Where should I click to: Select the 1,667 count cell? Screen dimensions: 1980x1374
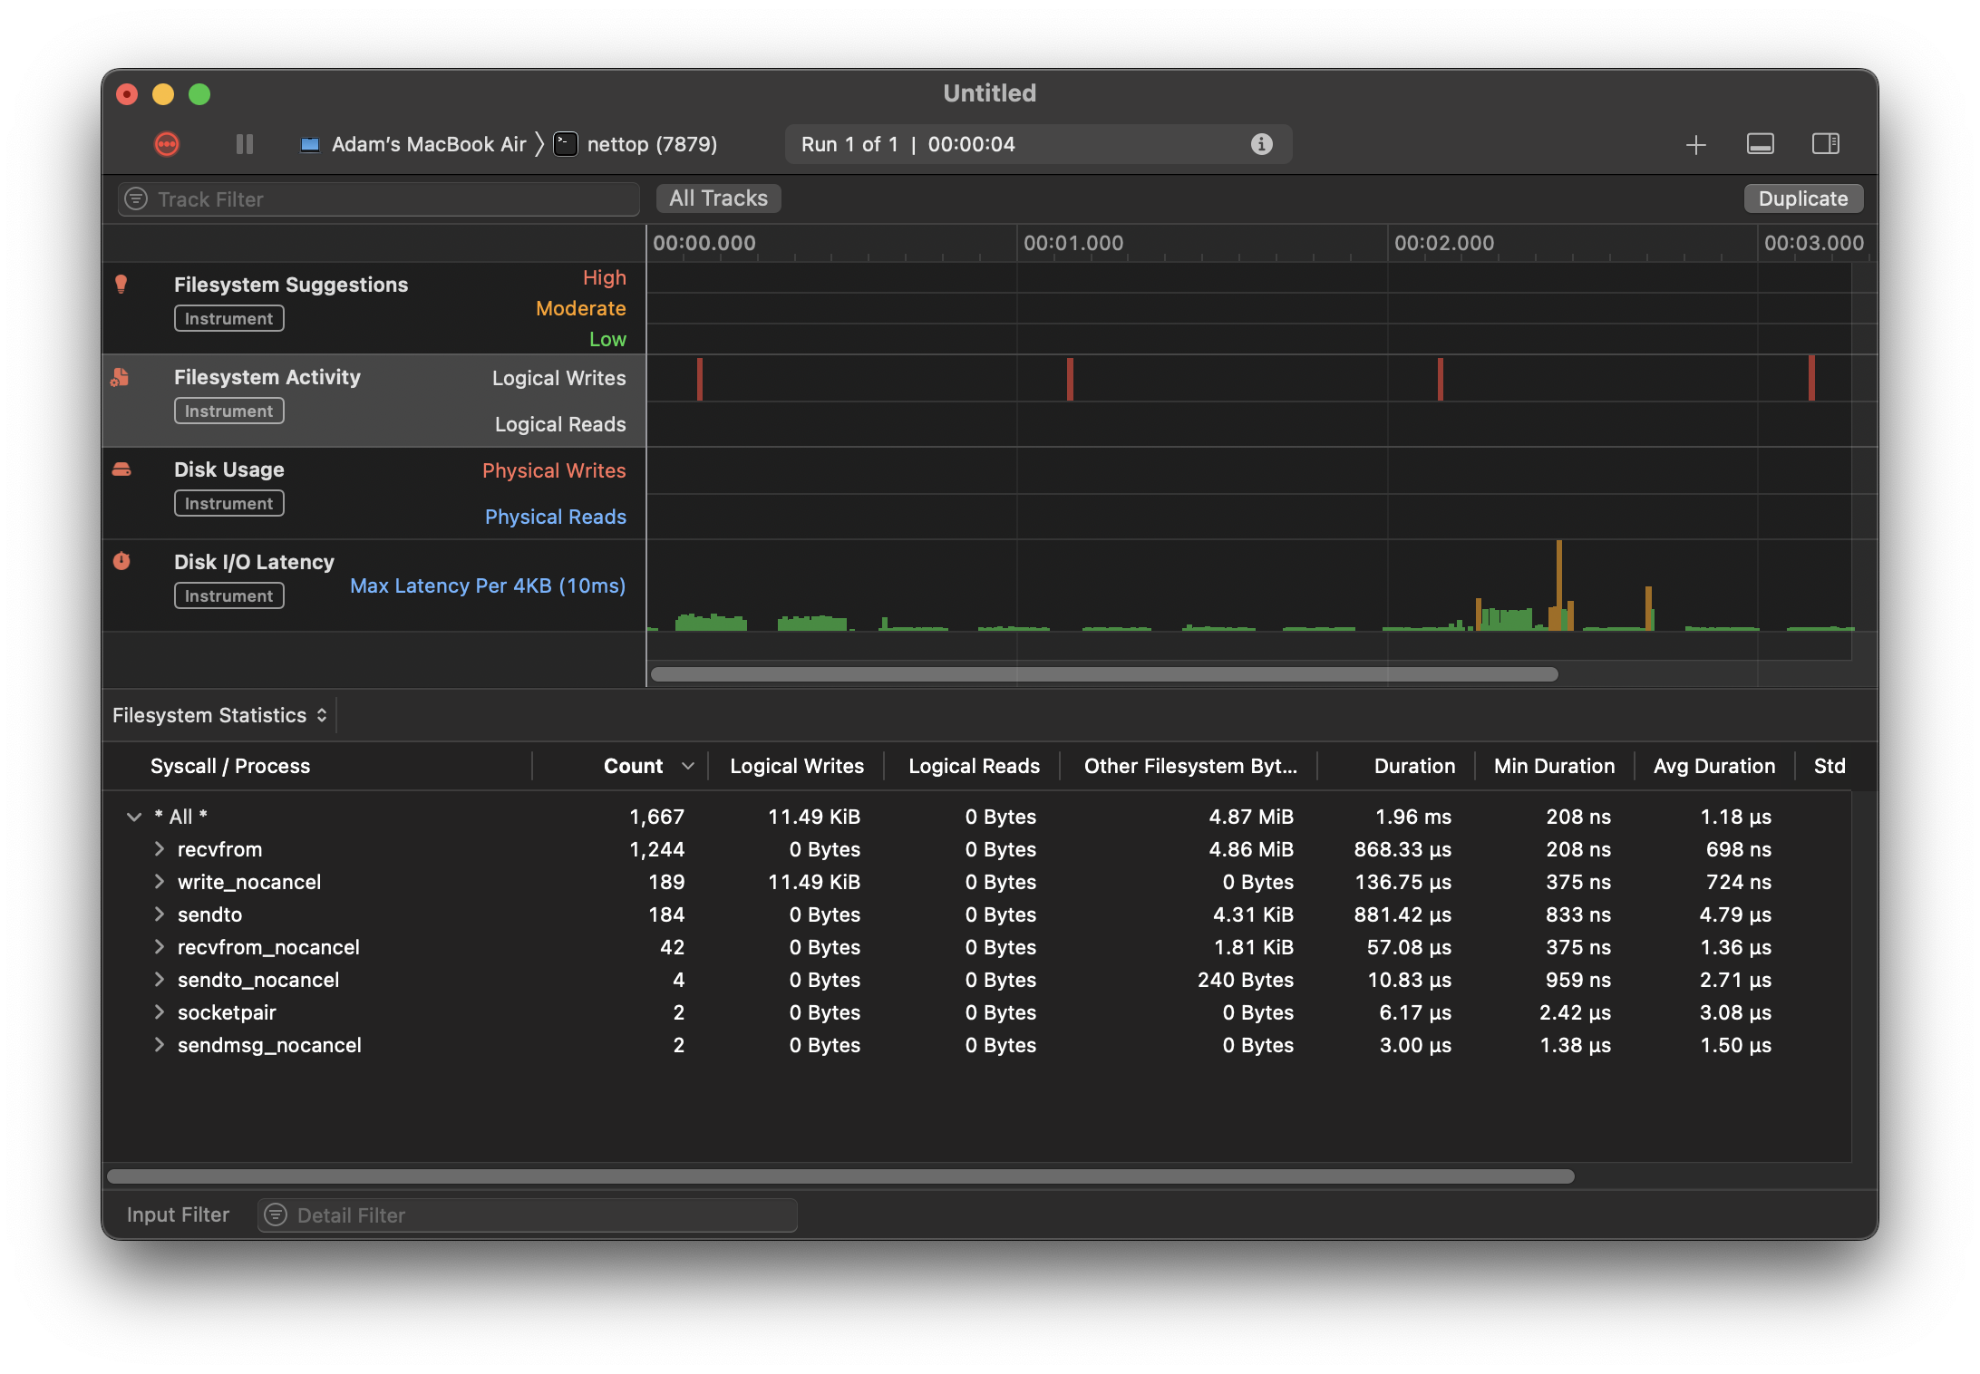pyautogui.click(x=656, y=817)
